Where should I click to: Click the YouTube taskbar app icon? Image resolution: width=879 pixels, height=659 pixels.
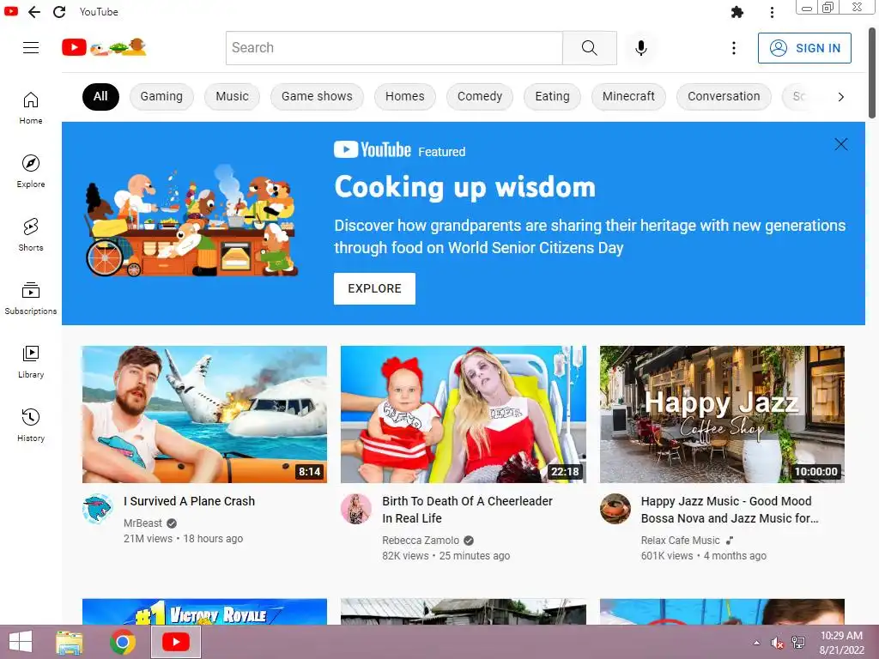click(175, 642)
